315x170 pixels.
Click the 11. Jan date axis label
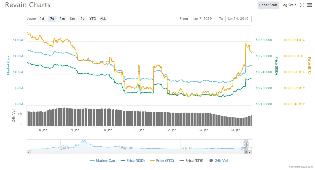139,130
